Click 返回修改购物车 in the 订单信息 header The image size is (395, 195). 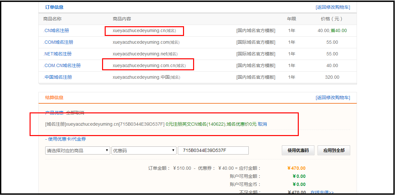coord(333,7)
